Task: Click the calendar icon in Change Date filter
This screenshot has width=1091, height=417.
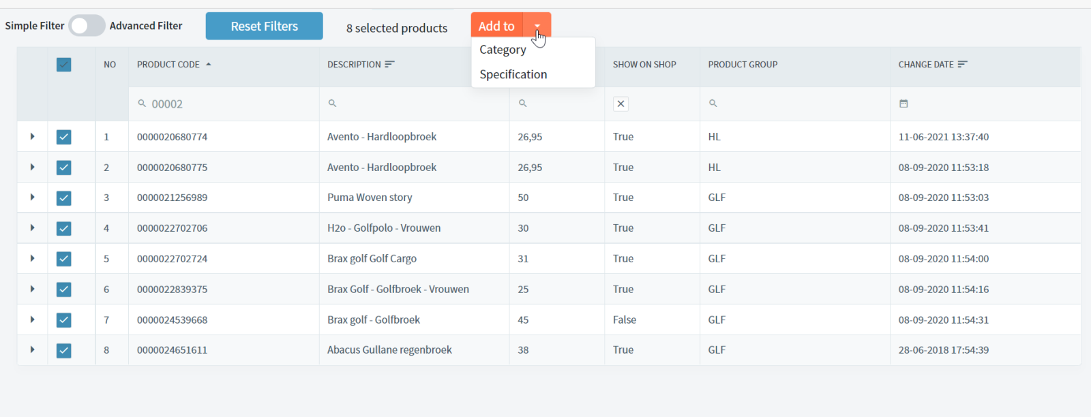Action: (903, 104)
